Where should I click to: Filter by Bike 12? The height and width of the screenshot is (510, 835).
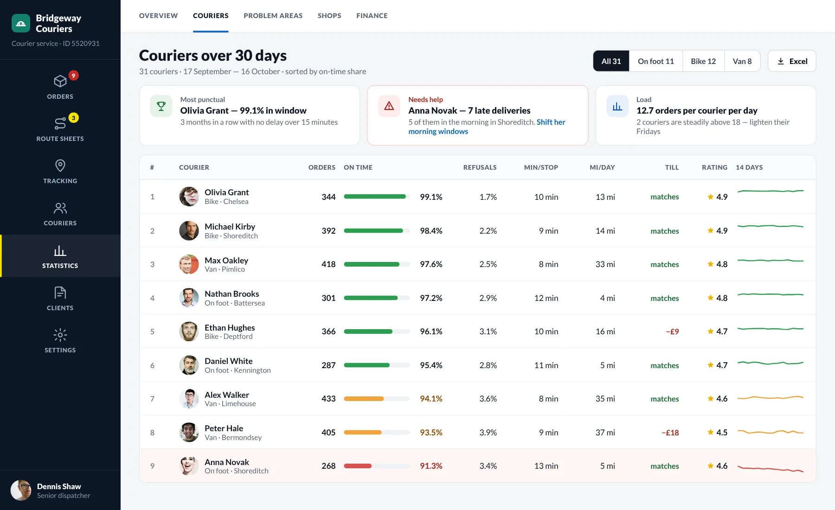[x=703, y=61]
